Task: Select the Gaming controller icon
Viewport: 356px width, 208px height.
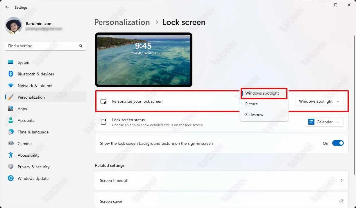Action: click(x=11, y=144)
